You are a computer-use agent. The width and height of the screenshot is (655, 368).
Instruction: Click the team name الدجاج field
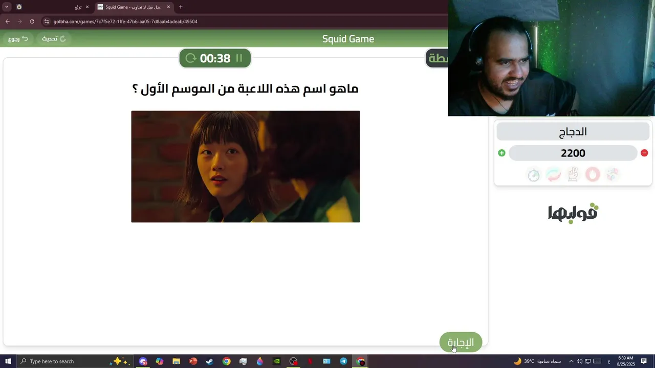click(x=573, y=132)
